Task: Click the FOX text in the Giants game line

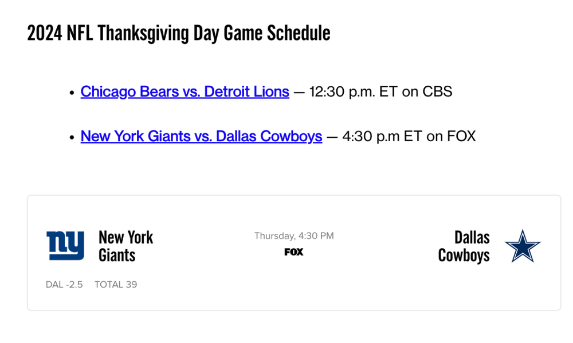Action: 461,137
